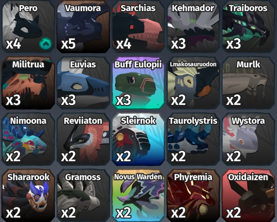Select the Euvias creature tile
The height and width of the screenshot is (222, 277).
[x=83, y=83]
